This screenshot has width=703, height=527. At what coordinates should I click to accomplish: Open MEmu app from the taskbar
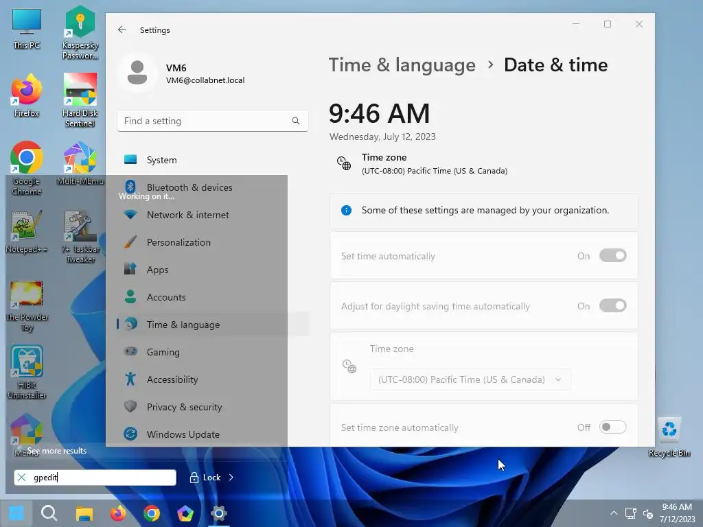(185, 513)
